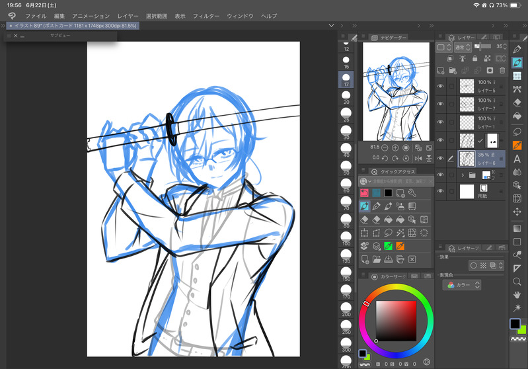
Task: Click the New layer folder icon
Action: [453, 70]
